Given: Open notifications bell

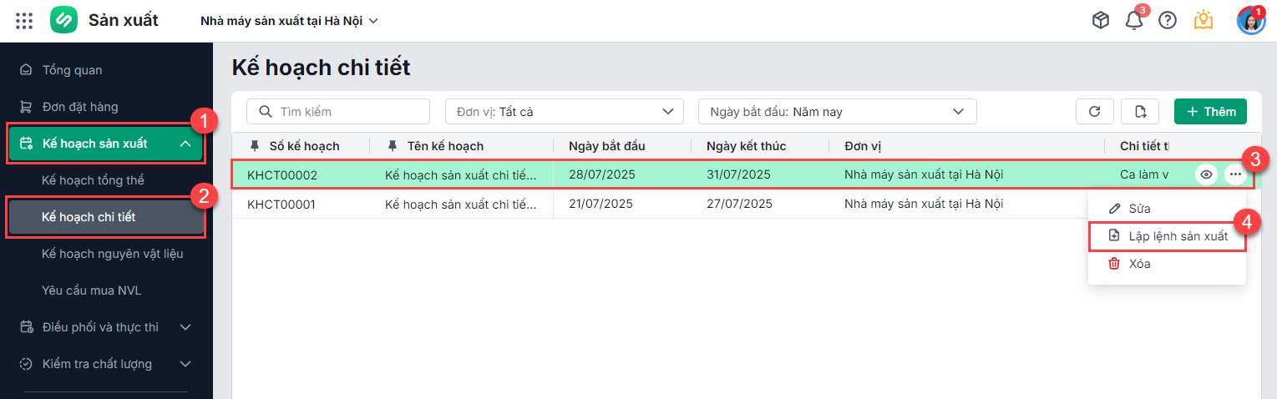Looking at the screenshot, I should tap(1134, 21).
